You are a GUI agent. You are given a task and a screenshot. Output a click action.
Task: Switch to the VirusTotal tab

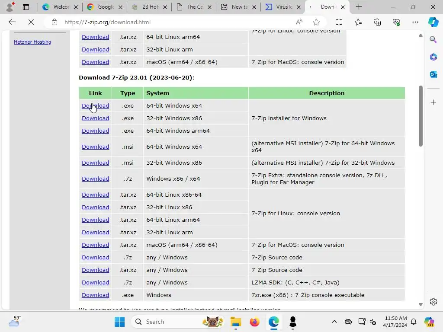pyautogui.click(x=283, y=7)
